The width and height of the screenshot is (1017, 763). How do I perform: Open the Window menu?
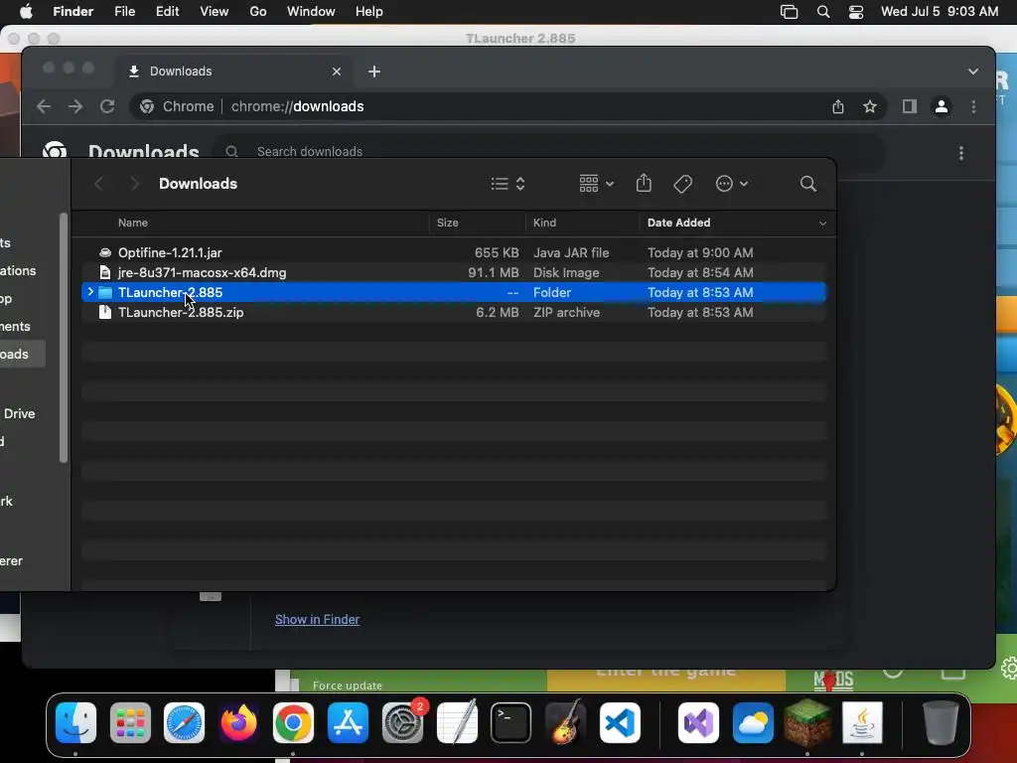click(x=311, y=12)
